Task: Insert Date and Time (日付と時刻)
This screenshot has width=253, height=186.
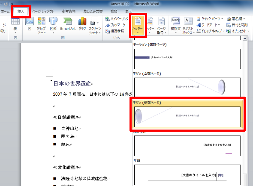Action: pyautogui.click(x=237, y=25)
